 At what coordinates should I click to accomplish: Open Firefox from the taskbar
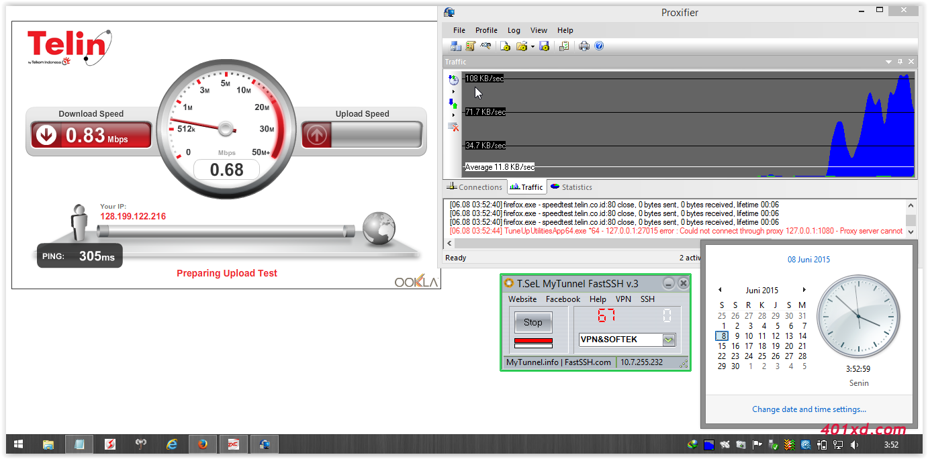pyautogui.click(x=203, y=444)
